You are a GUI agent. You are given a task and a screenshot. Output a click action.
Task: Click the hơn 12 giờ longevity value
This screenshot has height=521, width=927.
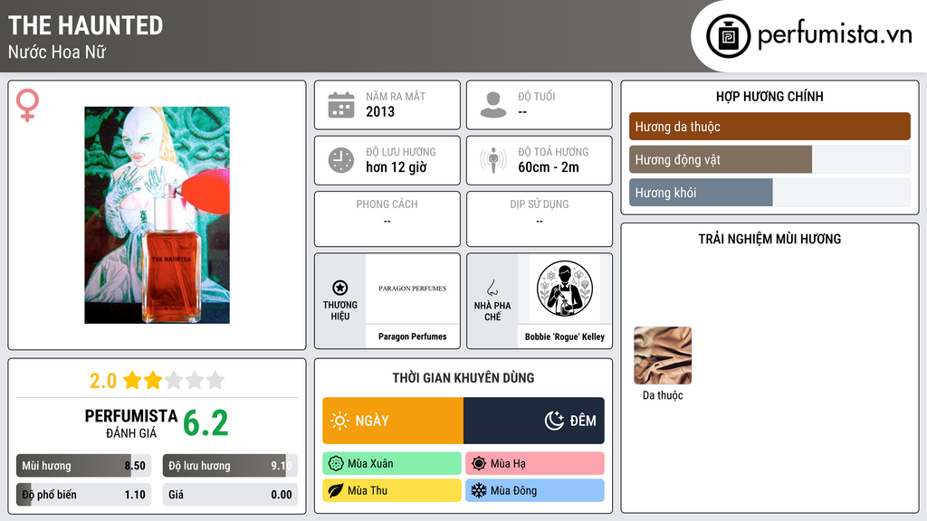(x=397, y=167)
